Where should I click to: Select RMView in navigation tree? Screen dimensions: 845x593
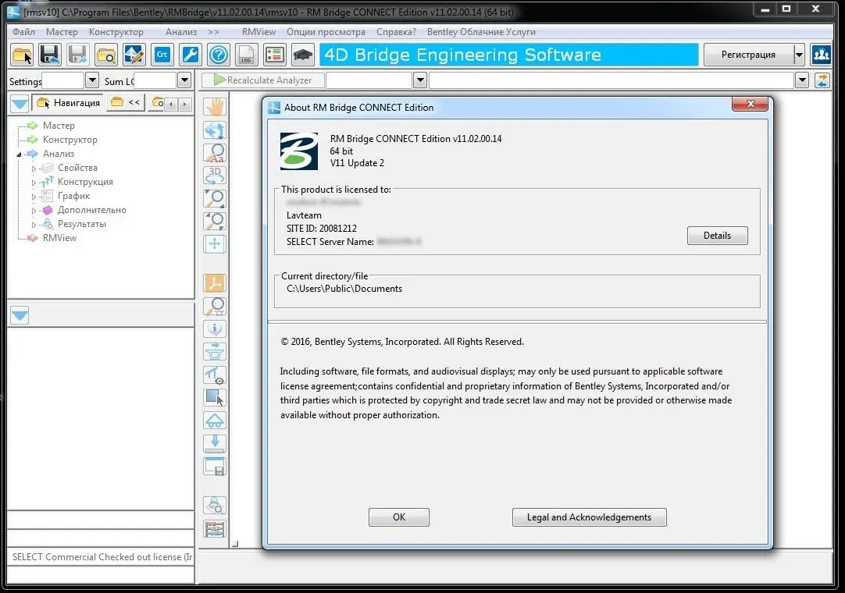59,237
